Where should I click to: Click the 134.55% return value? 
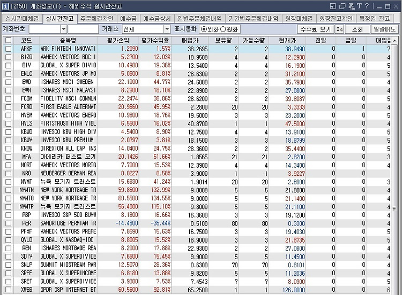point(160,198)
